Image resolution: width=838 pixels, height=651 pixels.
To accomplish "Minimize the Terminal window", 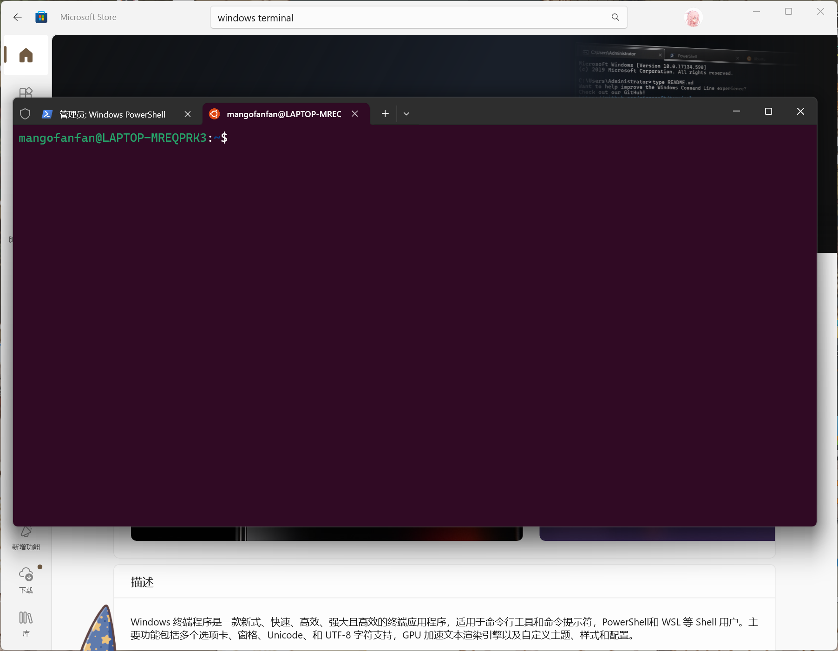I will [x=736, y=111].
